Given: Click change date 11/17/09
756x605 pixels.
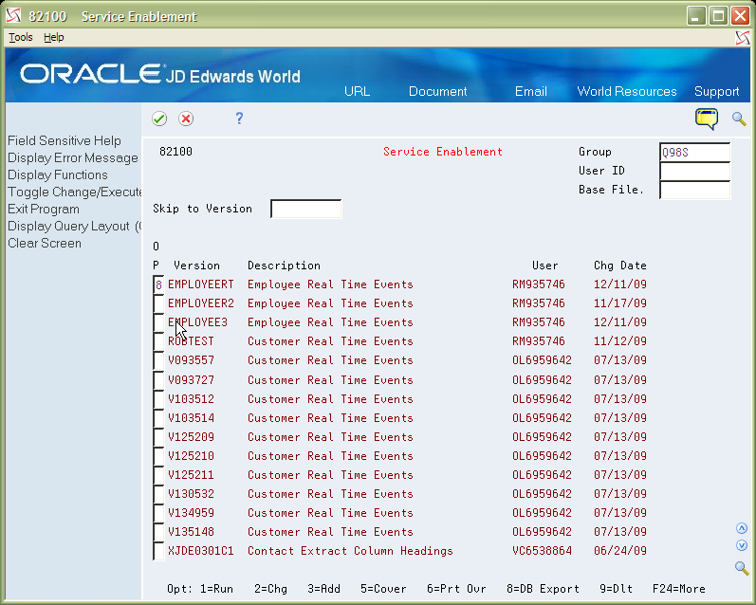Looking at the screenshot, I should click(x=620, y=303).
